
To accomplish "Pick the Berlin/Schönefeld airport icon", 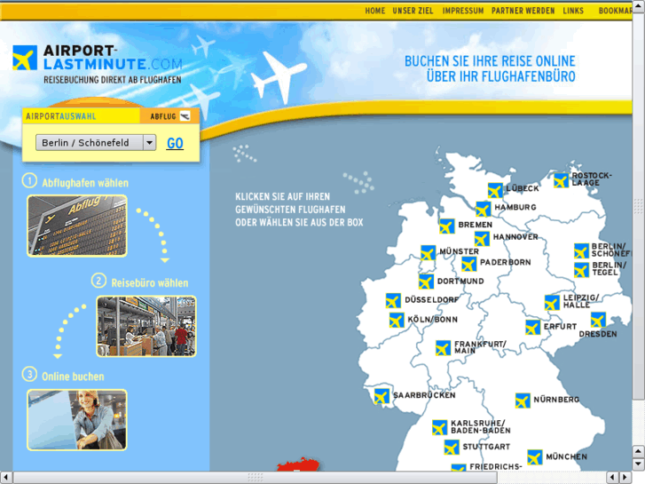I will (581, 250).
